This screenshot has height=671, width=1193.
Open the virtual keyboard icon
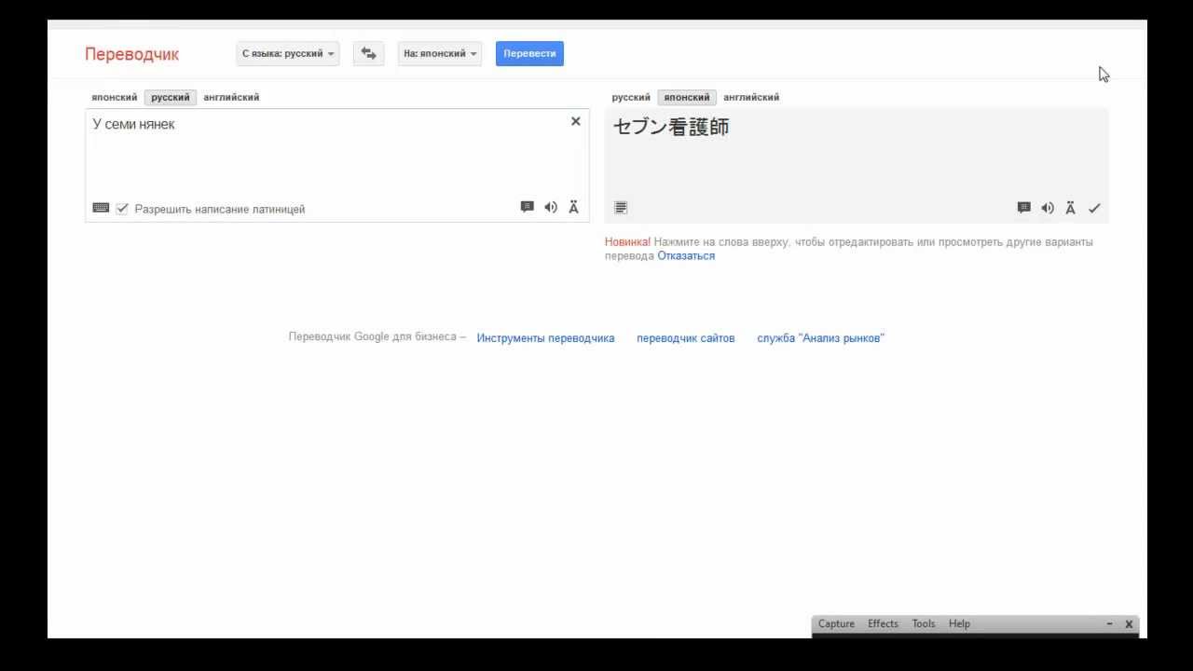click(x=101, y=208)
